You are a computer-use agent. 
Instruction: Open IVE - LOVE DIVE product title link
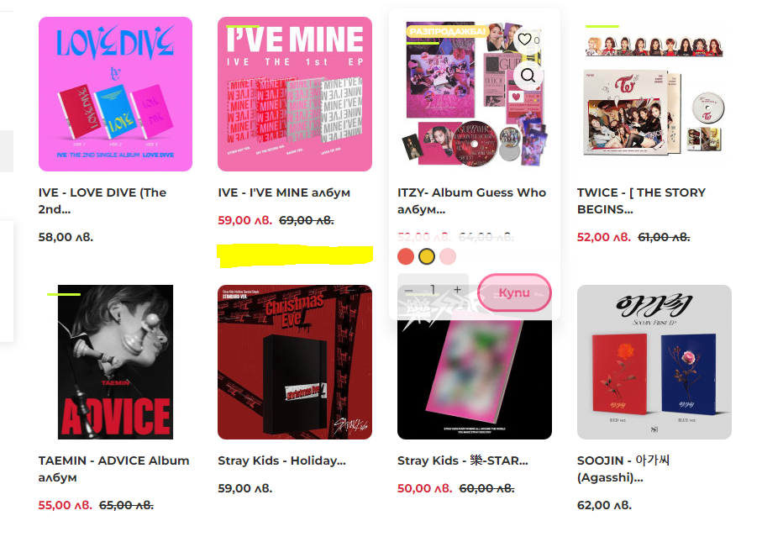coord(102,201)
